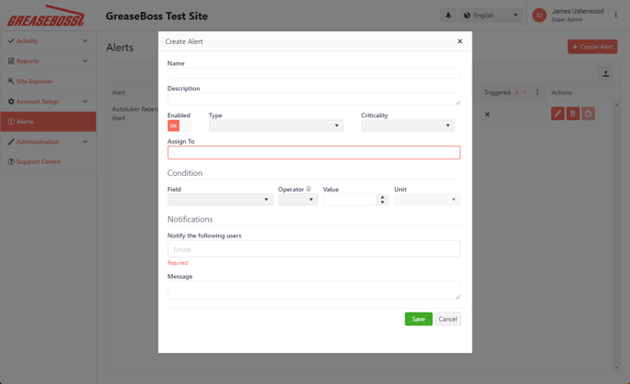Toggle the Enabled ON switch
The image size is (630, 384).
[x=179, y=126]
